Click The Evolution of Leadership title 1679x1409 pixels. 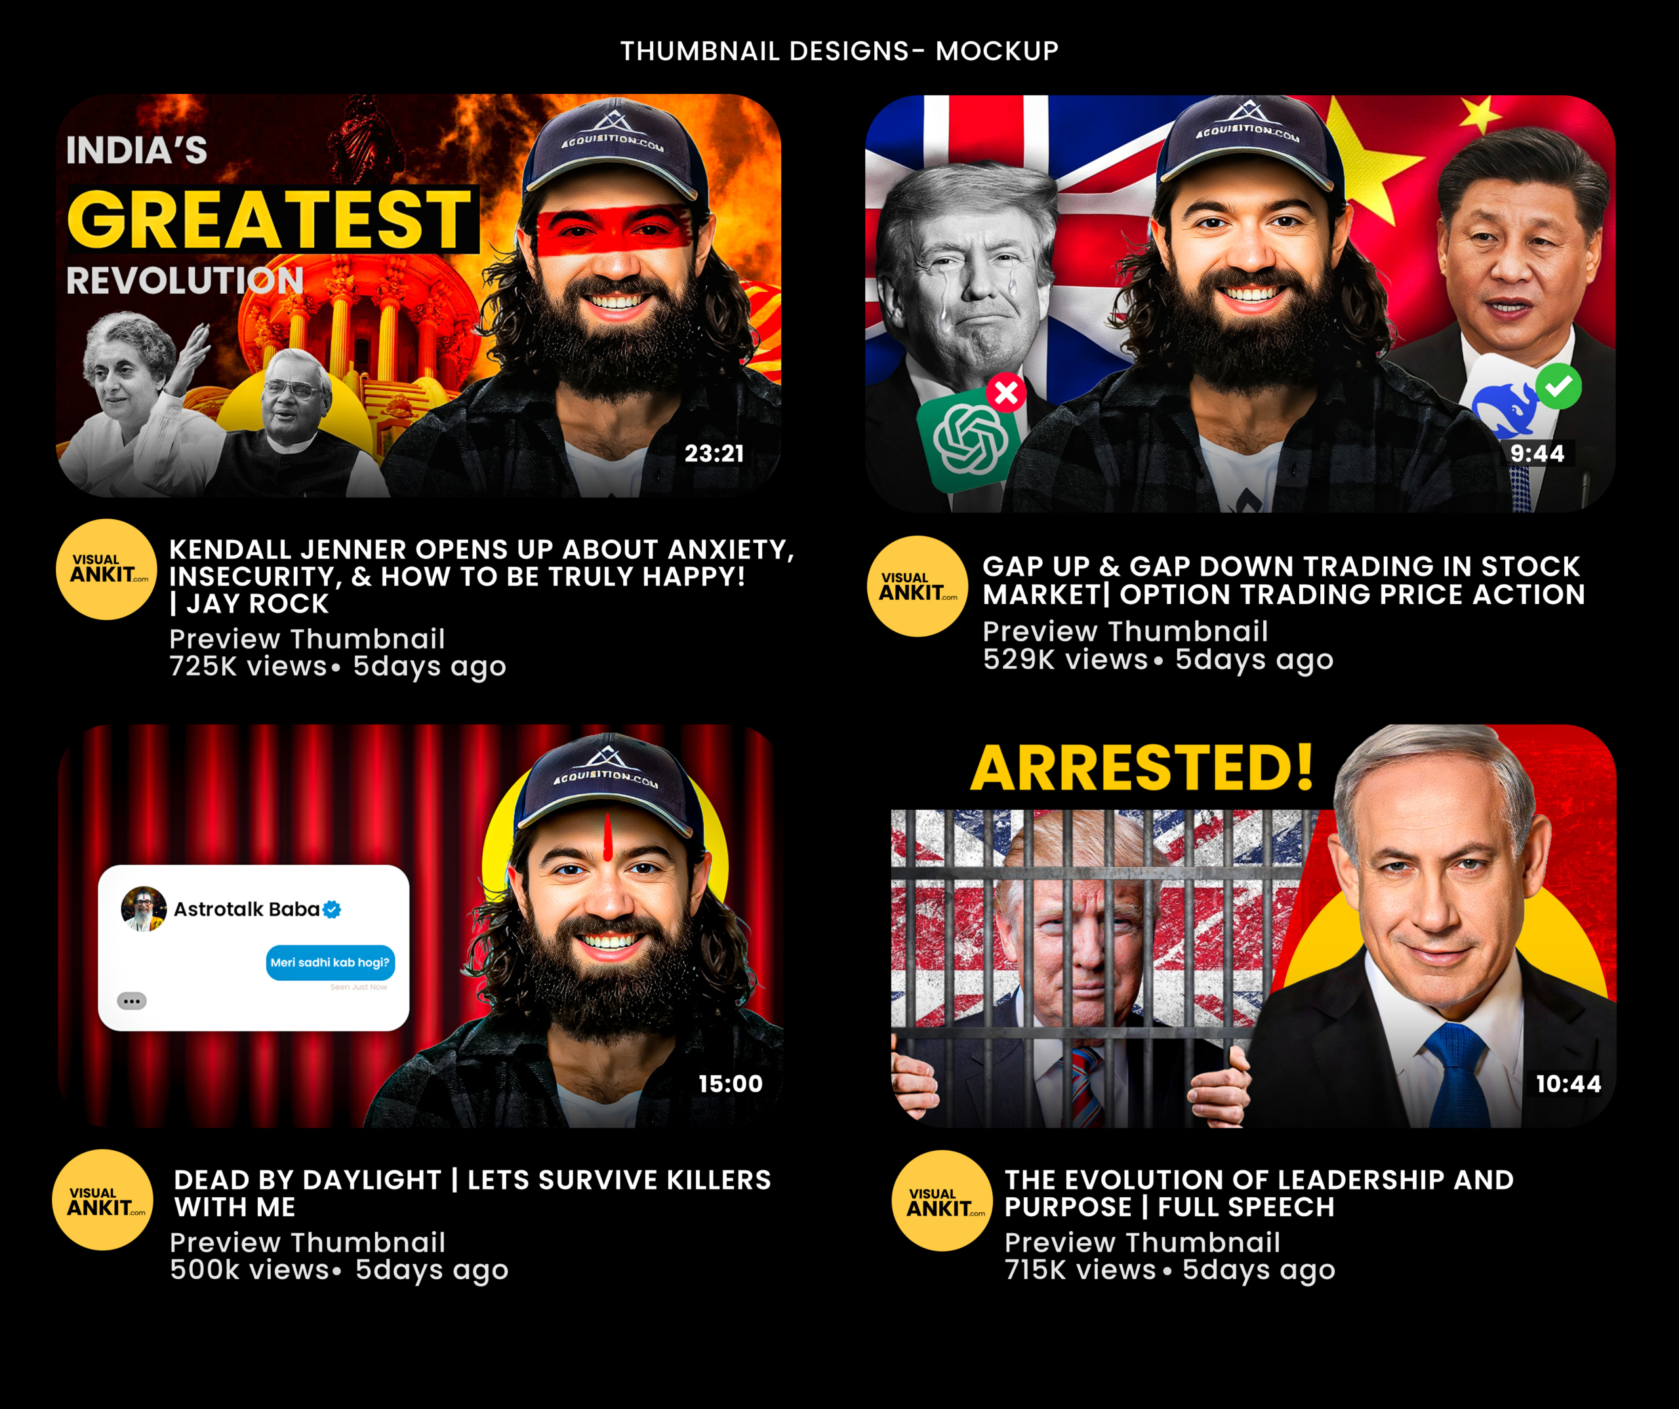click(x=1259, y=1193)
